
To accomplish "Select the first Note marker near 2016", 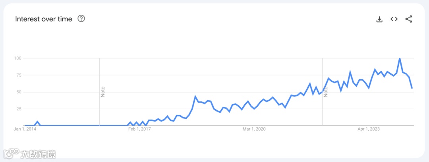I will [x=103, y=92].
